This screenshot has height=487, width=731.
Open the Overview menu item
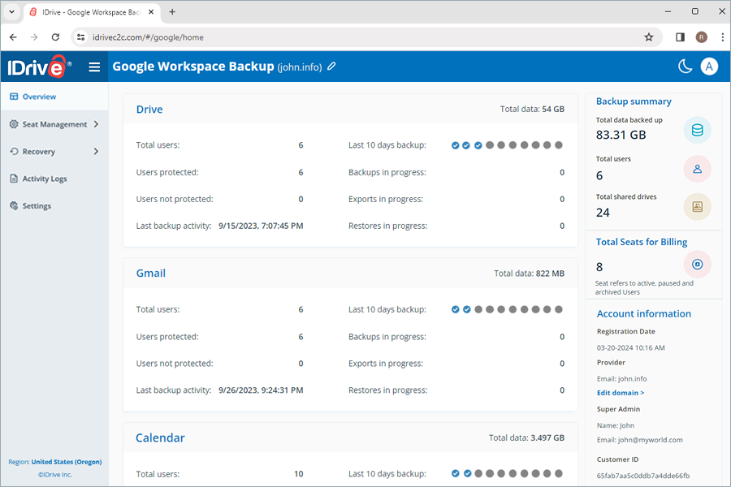click(x=39, y=97)
